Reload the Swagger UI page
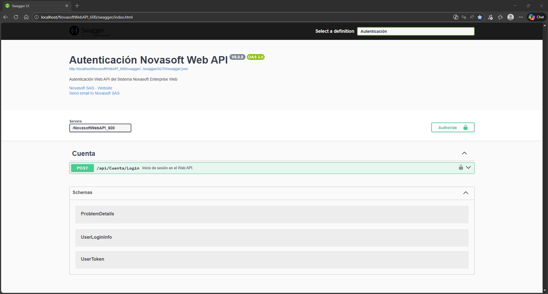This screenshot has height=294, width=548. 16,17
